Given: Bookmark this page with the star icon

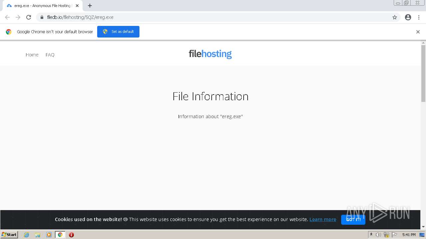Looking at the screenshot, I should click(x=395, y=17).
